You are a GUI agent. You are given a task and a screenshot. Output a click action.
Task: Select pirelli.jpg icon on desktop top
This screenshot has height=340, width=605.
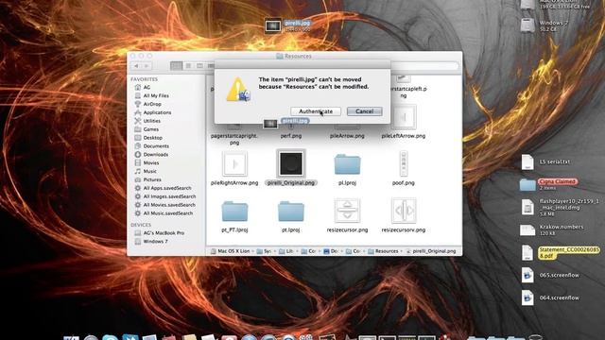coord(273,25)
